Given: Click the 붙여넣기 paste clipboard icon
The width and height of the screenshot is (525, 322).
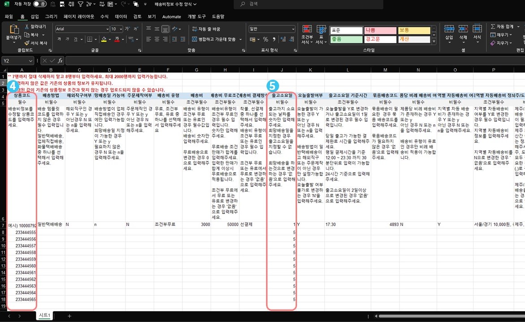Looking at the screenshot, I should (x=14, y=30).
